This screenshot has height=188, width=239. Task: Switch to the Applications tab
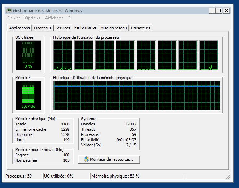pos(19,28)
